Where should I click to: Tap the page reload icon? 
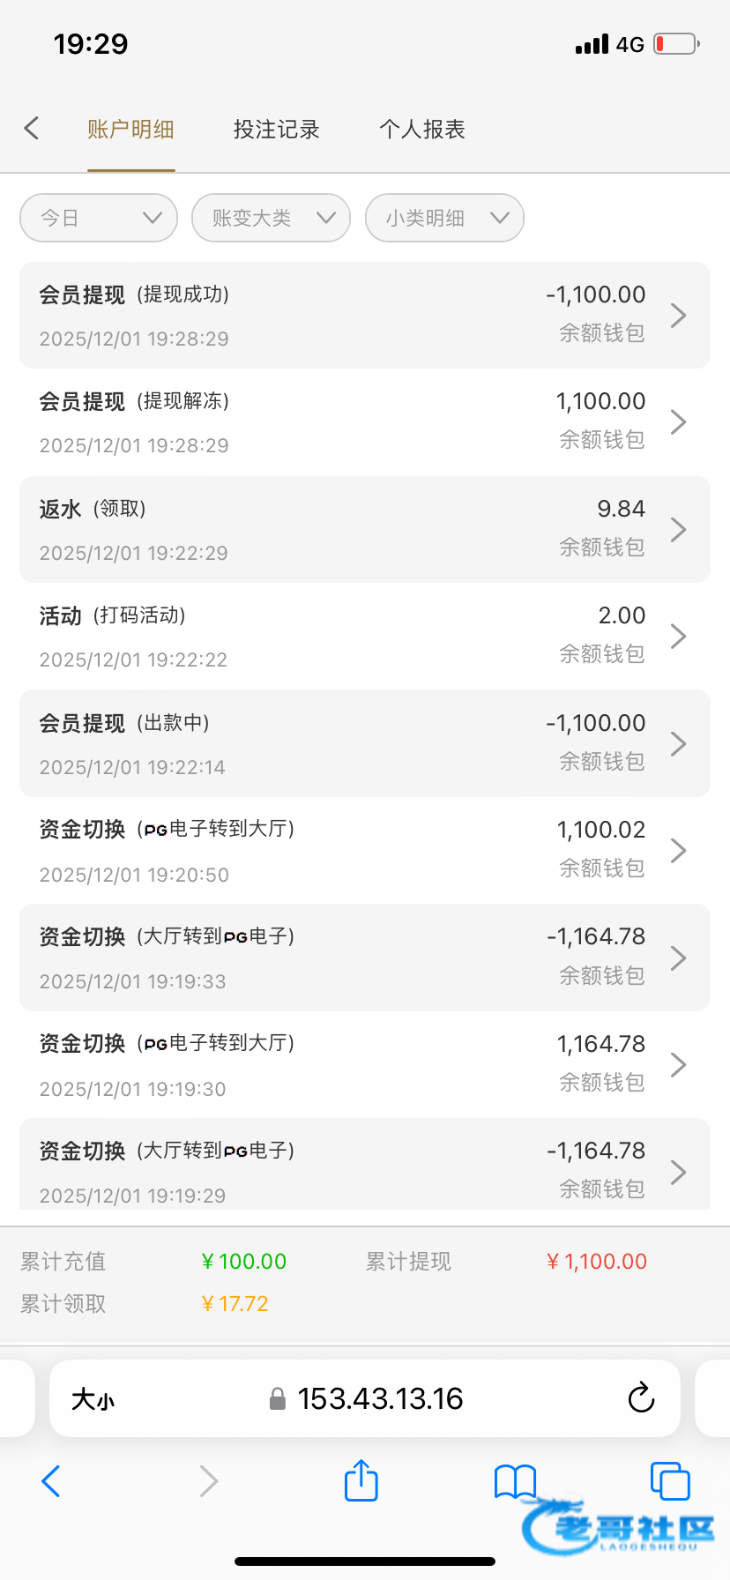point(641,1397)
